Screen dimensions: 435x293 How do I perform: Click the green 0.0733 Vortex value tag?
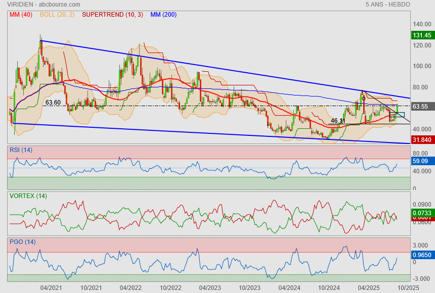(x=421, y=213)
